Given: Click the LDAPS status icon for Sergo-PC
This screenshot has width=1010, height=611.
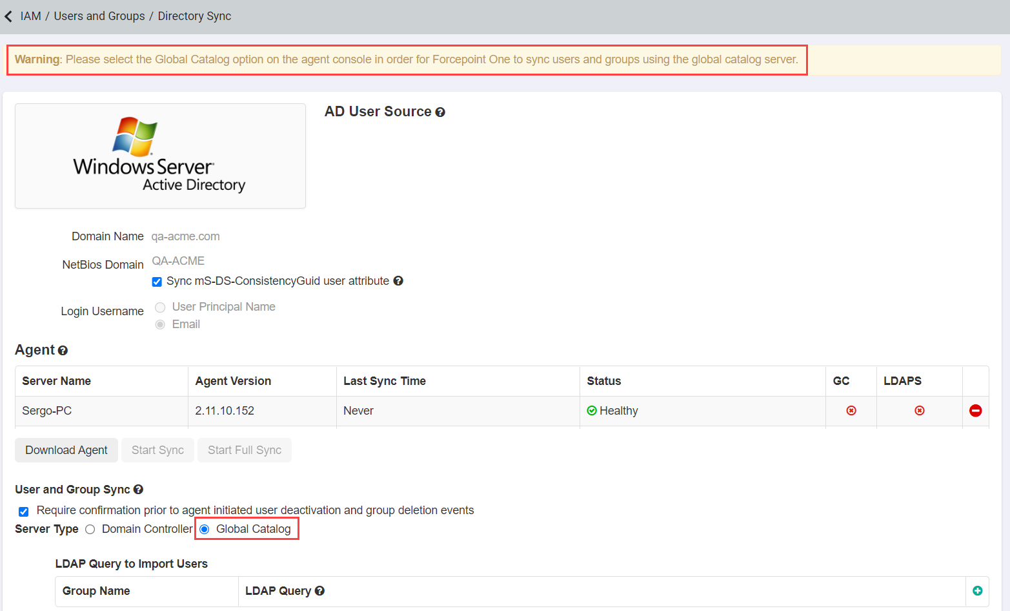Looking at the screenshot, I should click(919, 411).
